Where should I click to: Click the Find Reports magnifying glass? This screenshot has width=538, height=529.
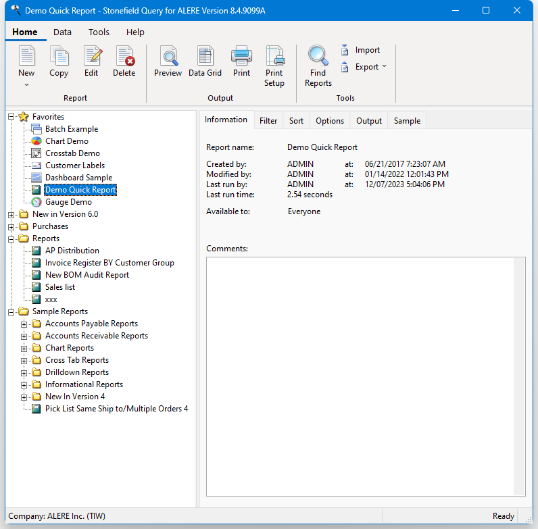pyautogui.click(x=318, y=56)
